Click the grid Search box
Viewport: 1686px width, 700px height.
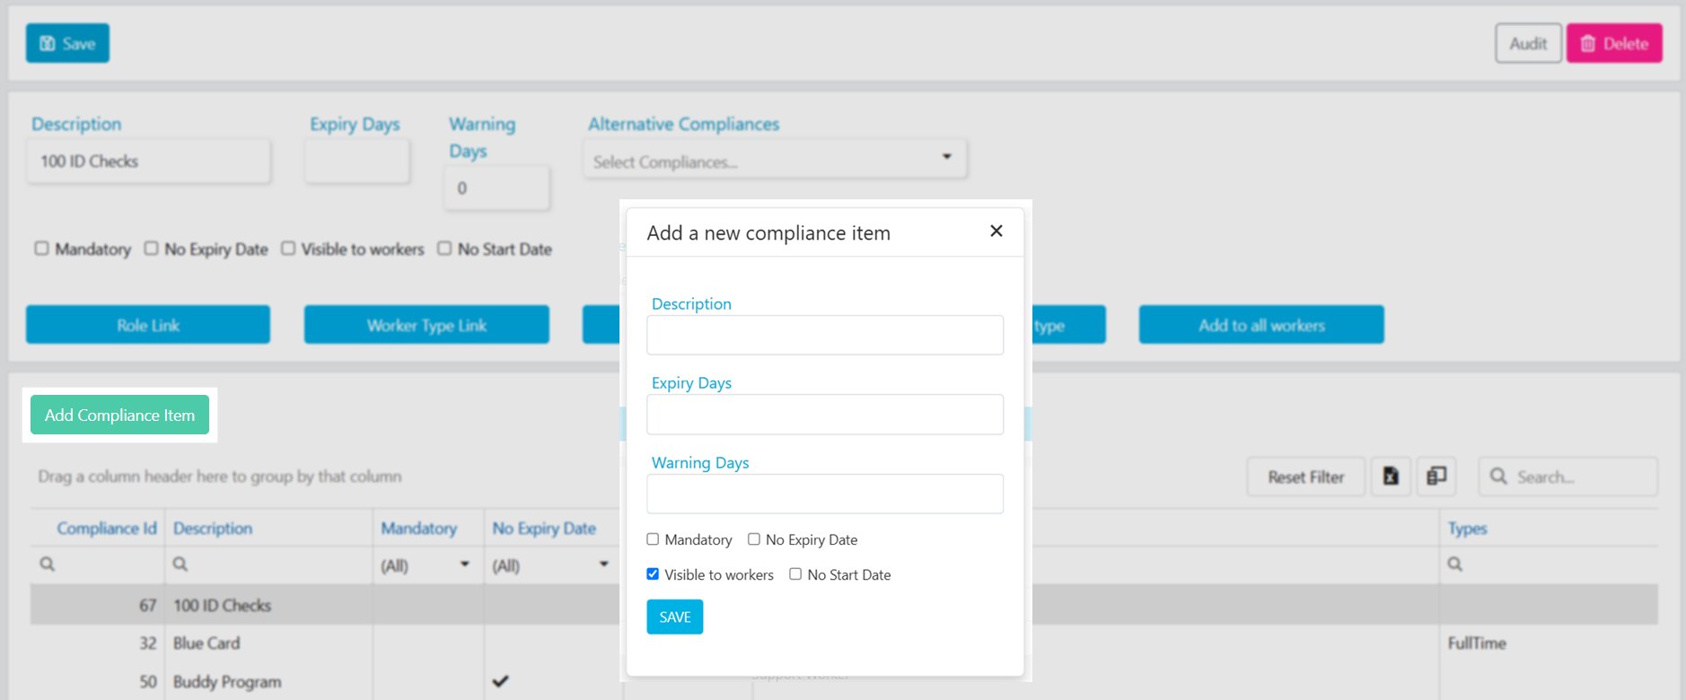tap(1568, 477)
